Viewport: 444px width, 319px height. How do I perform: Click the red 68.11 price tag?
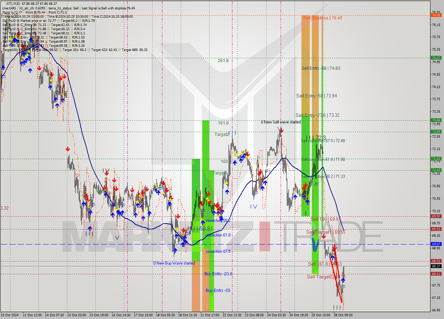click(x=436, y=274)
